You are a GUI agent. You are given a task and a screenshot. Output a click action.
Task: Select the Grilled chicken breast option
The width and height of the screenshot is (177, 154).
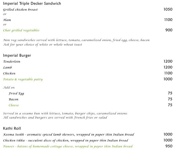coord(20,10)
